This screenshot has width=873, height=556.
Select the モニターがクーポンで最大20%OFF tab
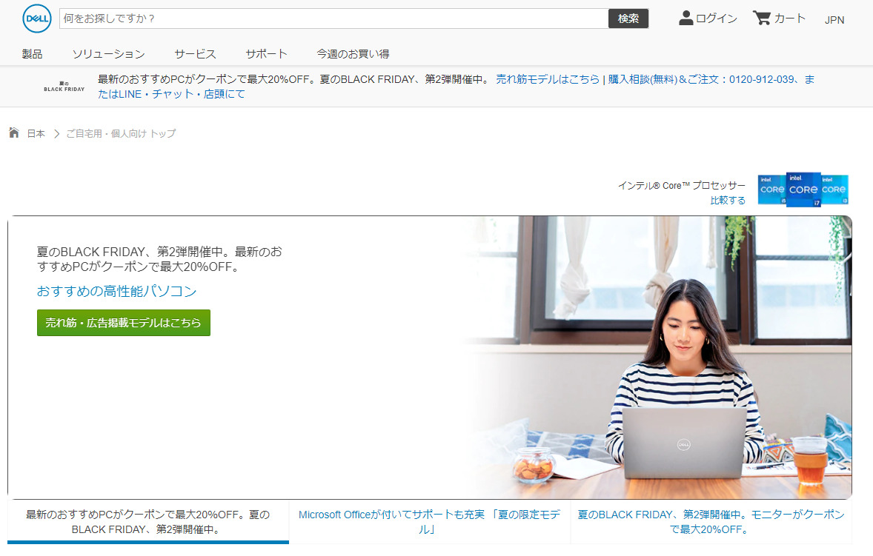[711, 522]
